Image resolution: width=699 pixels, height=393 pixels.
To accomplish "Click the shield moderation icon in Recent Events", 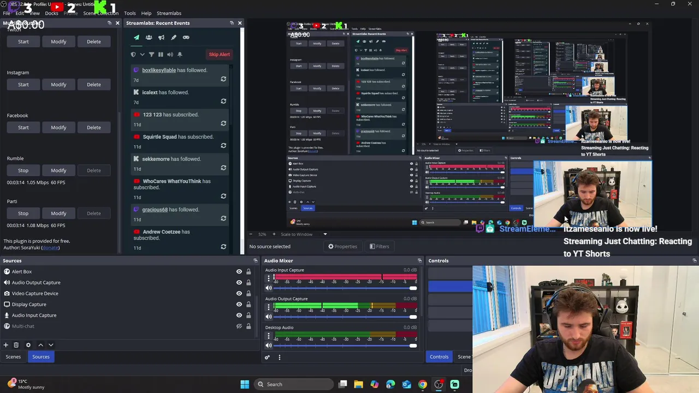I will 133,55.
